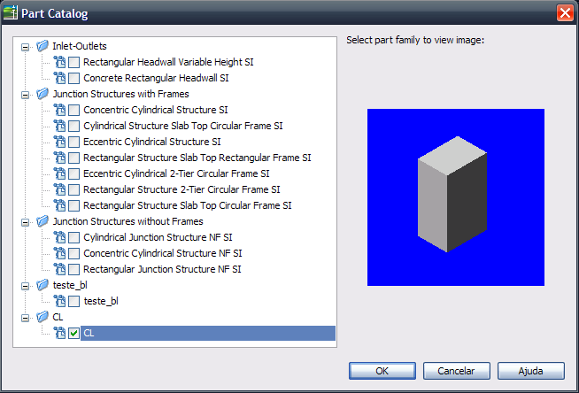Click part icon beside teste_bl part row

(59, 301)
